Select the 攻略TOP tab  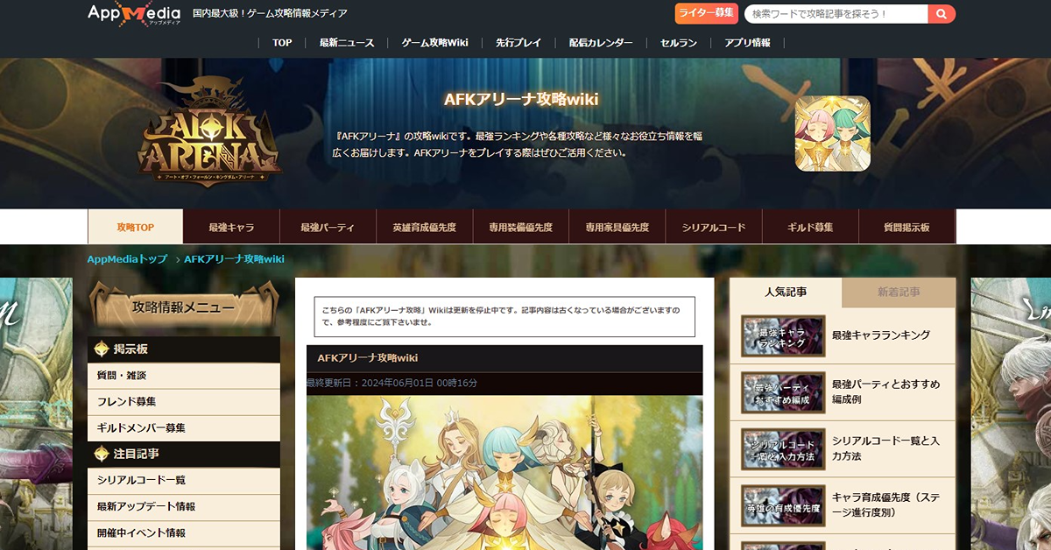pos(136,227)
